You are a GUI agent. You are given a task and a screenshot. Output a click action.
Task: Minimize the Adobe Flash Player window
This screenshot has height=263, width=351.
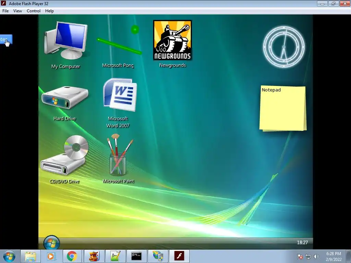[322, 3]
